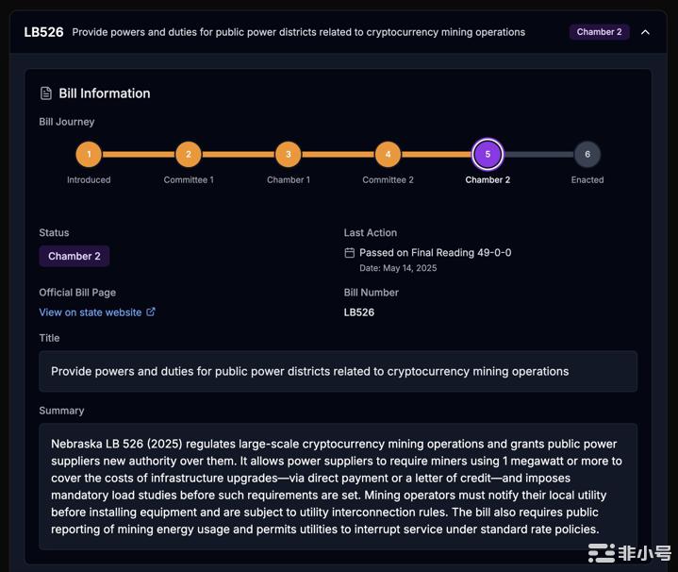Click the Summary text box
This screenshot has width=678, height=572.
(339, 486)
